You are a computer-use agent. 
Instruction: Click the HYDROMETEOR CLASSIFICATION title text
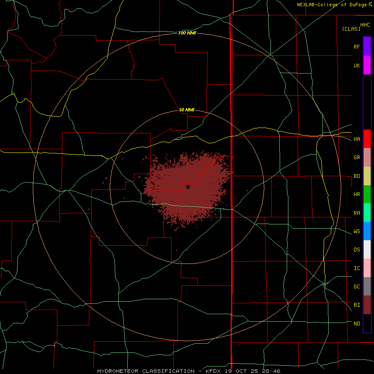146,371
